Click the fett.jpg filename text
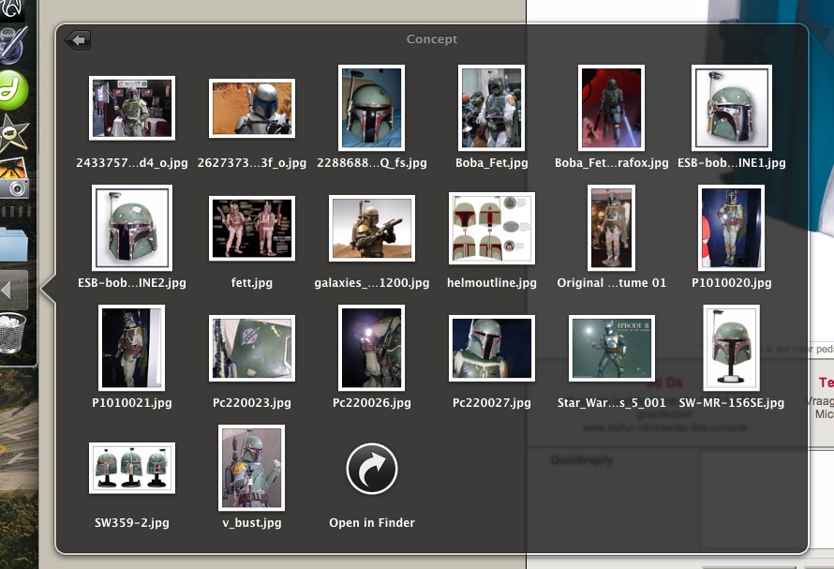 click(251, 283)
